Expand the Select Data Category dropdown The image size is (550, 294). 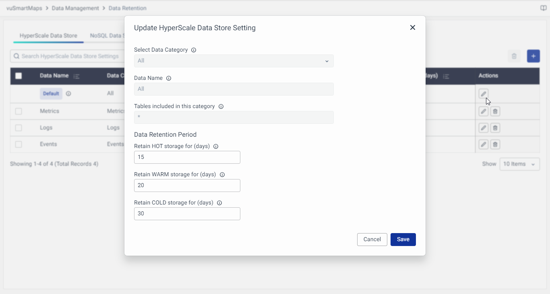234,61
